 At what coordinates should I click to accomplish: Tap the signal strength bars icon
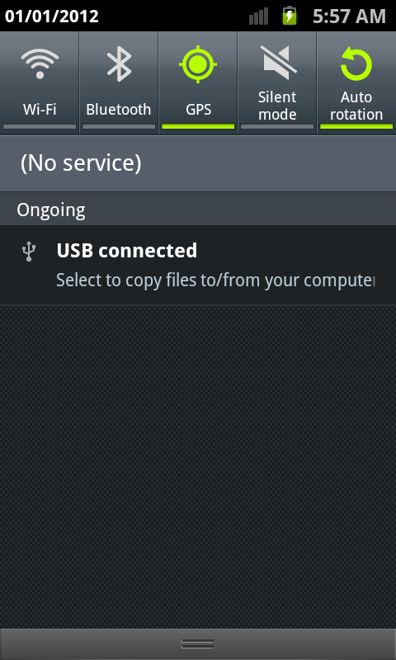tap(258, 16)
